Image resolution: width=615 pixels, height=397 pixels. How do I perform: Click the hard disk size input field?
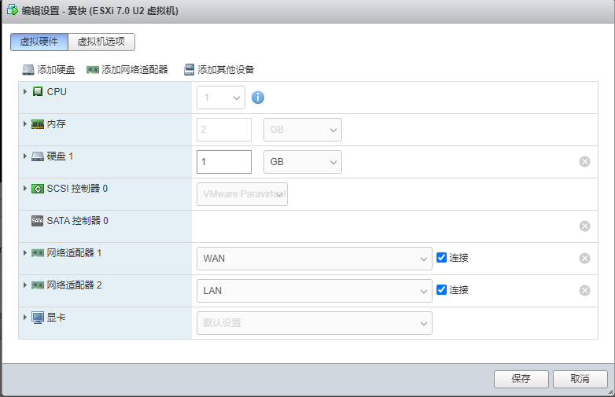tap(224, 162)
